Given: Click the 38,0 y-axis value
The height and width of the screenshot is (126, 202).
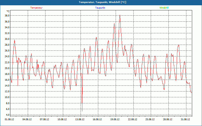Looking at the screenshot, I should [7, 16].
